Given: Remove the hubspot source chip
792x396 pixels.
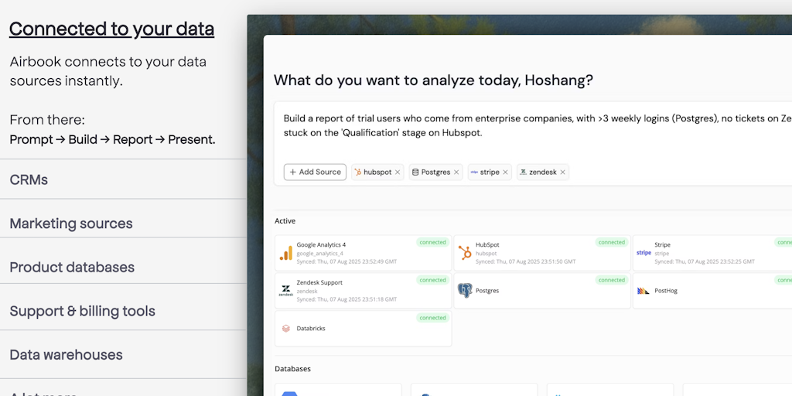Looking at the screenshot, I should point(398,172).
